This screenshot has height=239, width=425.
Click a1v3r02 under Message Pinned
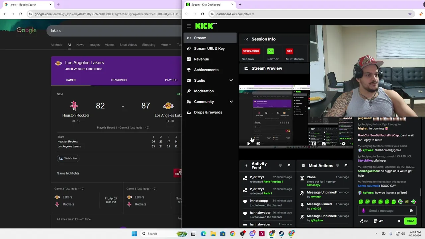(315, 209)
